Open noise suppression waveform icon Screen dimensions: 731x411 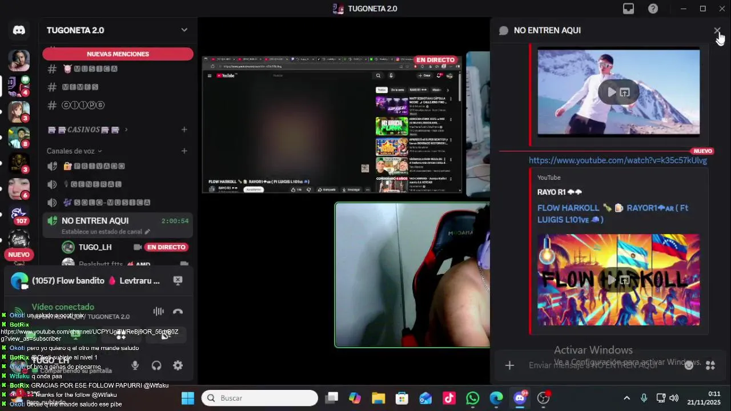pos(158,311)
